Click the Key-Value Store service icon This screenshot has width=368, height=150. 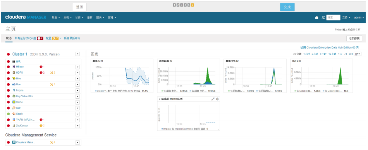(14, 96)
